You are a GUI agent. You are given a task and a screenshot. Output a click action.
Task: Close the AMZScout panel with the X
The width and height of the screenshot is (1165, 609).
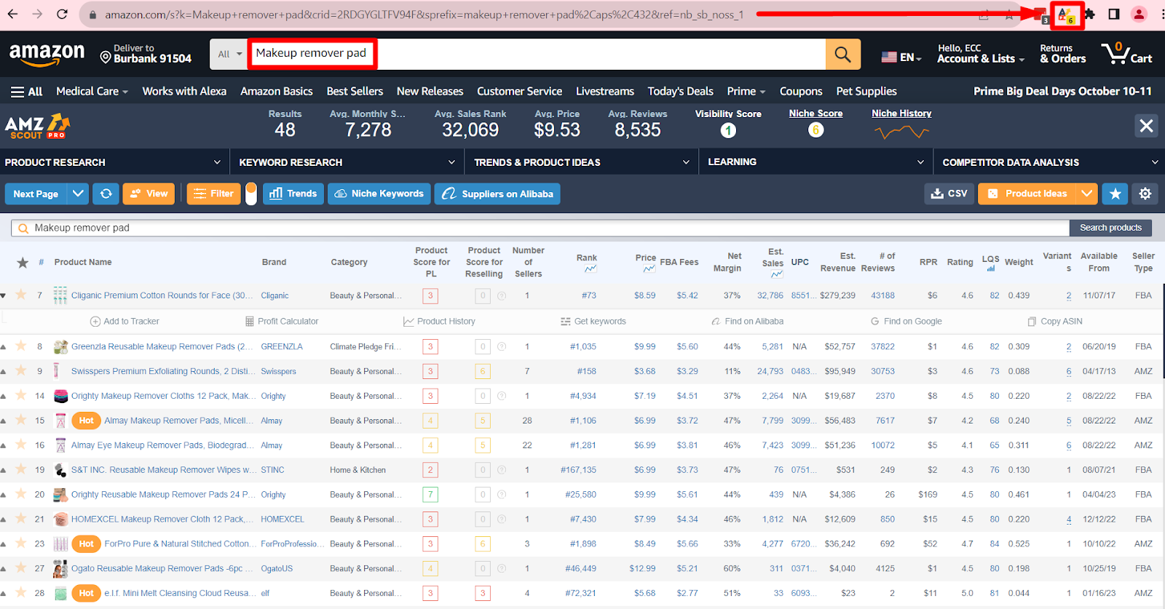[x=1146, y=126]
